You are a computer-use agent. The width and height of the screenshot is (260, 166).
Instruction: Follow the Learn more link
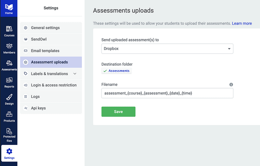click(242, 23)
